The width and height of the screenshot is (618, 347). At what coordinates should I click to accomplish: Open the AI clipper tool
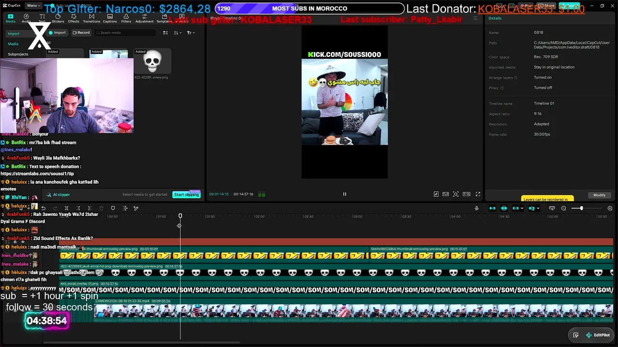coord(58,195)
